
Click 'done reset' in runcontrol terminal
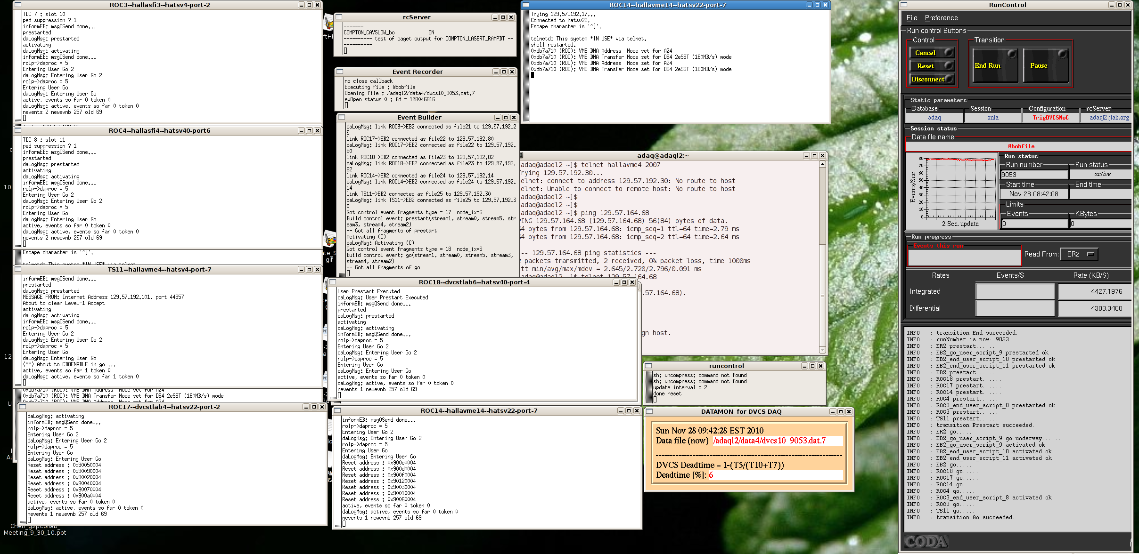[667, 393]
